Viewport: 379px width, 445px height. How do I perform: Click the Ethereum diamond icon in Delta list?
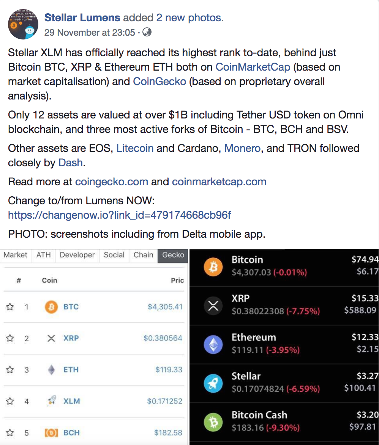pyautogui.click(x=213, y=344)
